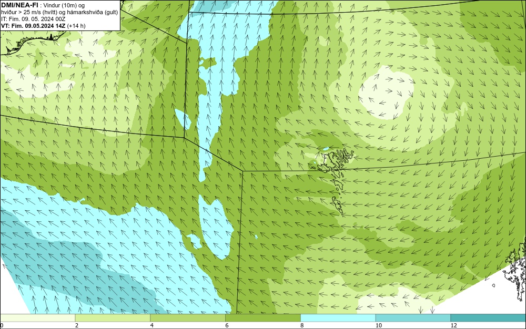Click the hviður > 25 m/s legend line
526x329 pixels.
click(x=59, y=12)
